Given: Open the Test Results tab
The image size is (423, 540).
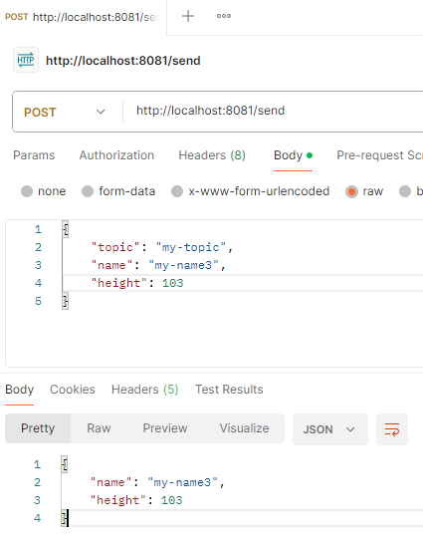Looking at the screenshot, I should tap(229, 390).
